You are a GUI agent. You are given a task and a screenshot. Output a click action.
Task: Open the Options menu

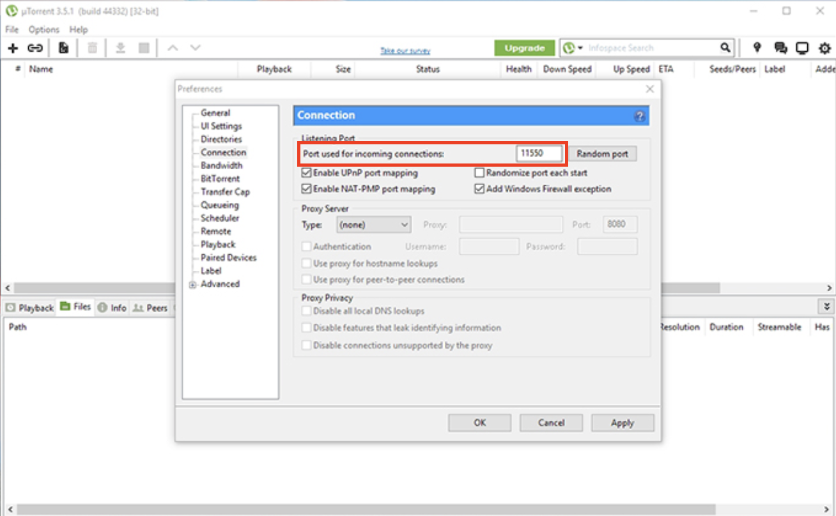point(43,29)
